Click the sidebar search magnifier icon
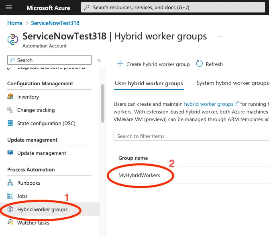 pyautogui.click(x=12, y=60)
